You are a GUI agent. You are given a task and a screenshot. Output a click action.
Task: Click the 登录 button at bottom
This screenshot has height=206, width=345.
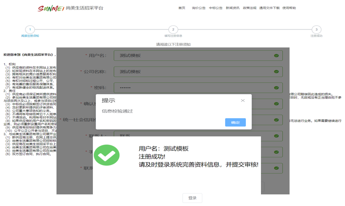tap(192, 198)
